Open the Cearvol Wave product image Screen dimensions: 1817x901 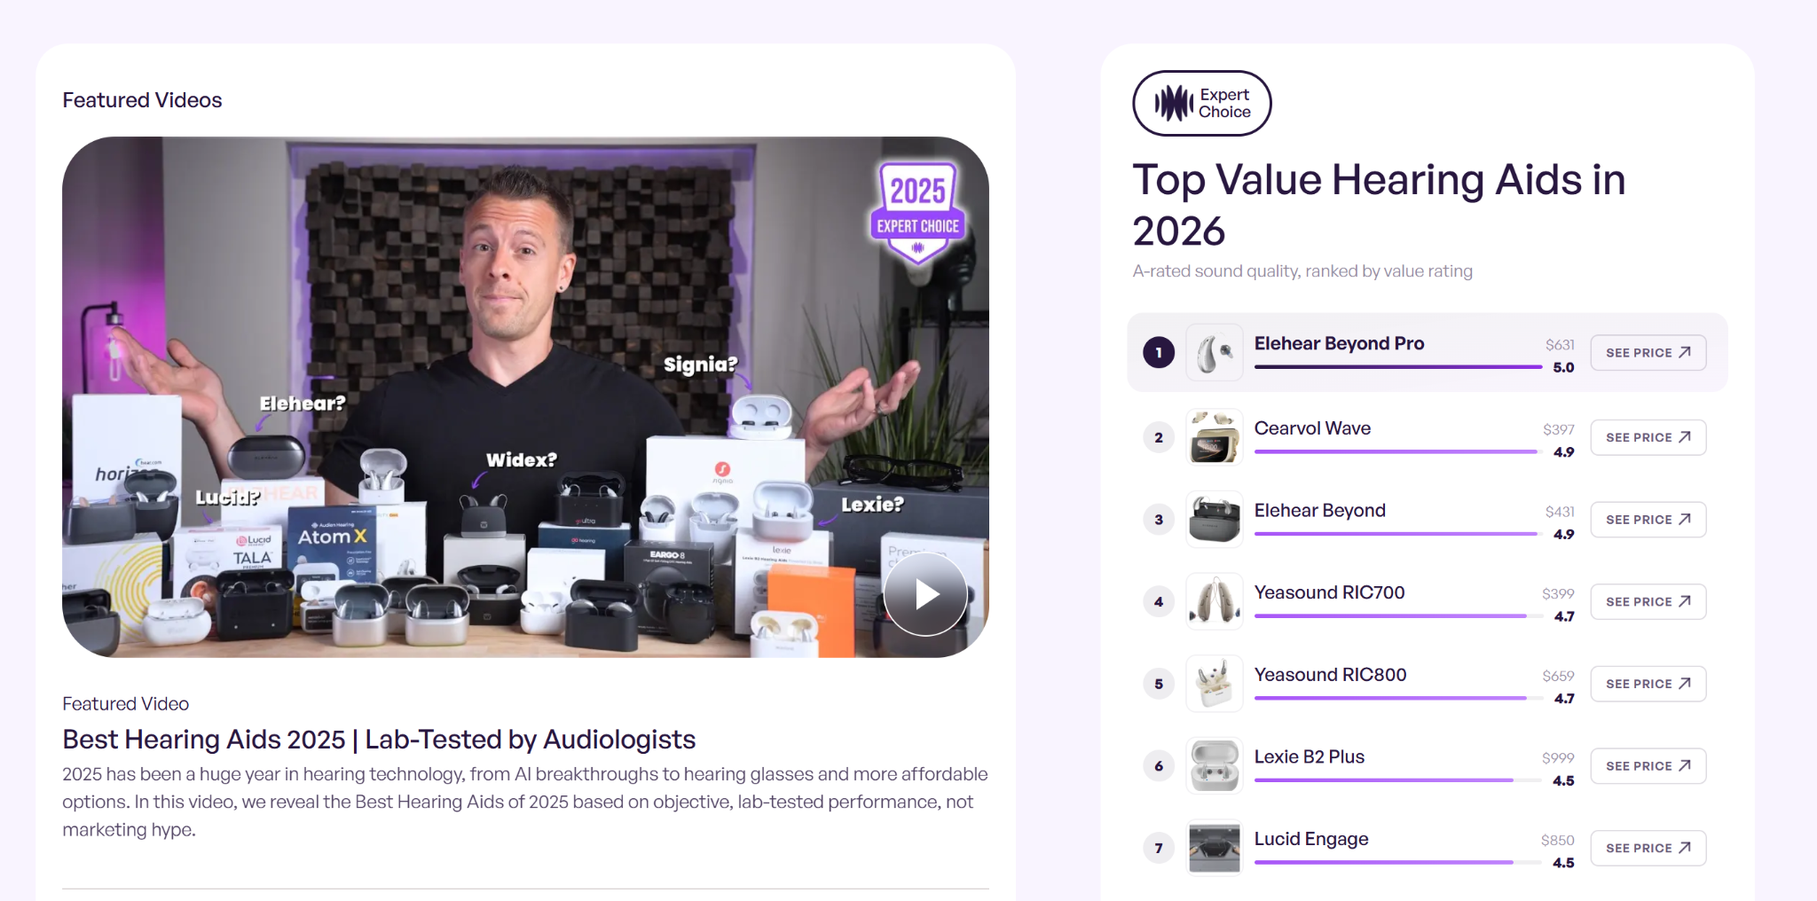click(x=1215, y=437)
